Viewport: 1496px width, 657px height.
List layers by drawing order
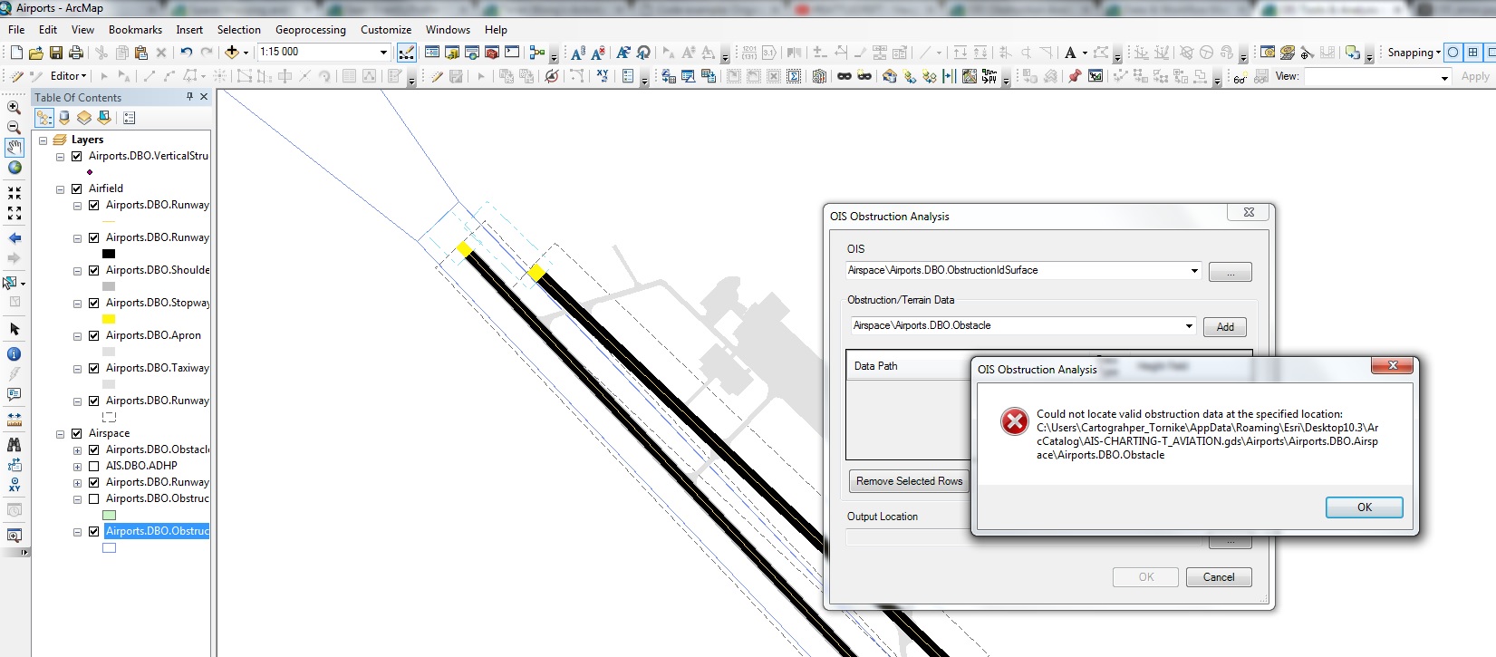44,118
